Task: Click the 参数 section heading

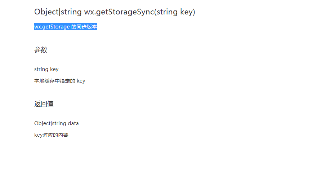Action: pos(41,50)
